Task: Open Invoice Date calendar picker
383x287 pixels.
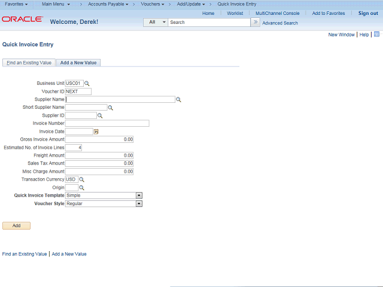Action: pos(96,132)
